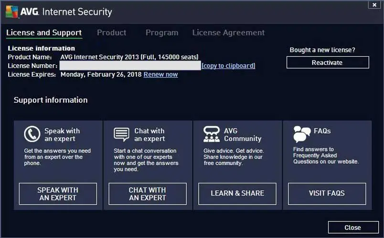Viewport: 384px width, 238px height.
Task: Click the LEARN & SHARE button
Action: tap(237, 194)
